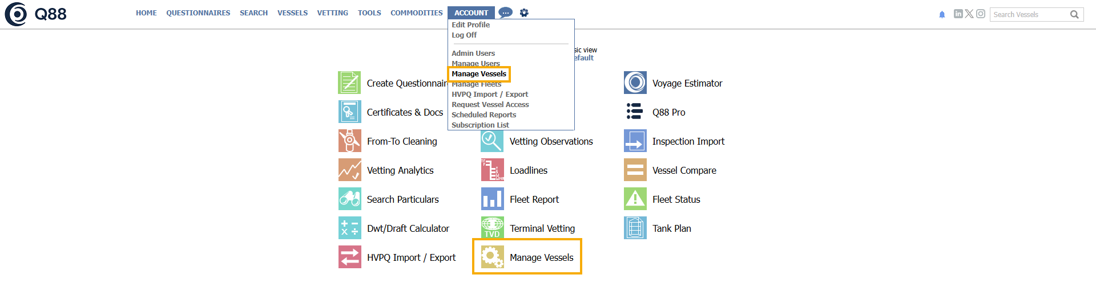
Task: Click the Vessel Compare icon
Action: coord(635,170)
